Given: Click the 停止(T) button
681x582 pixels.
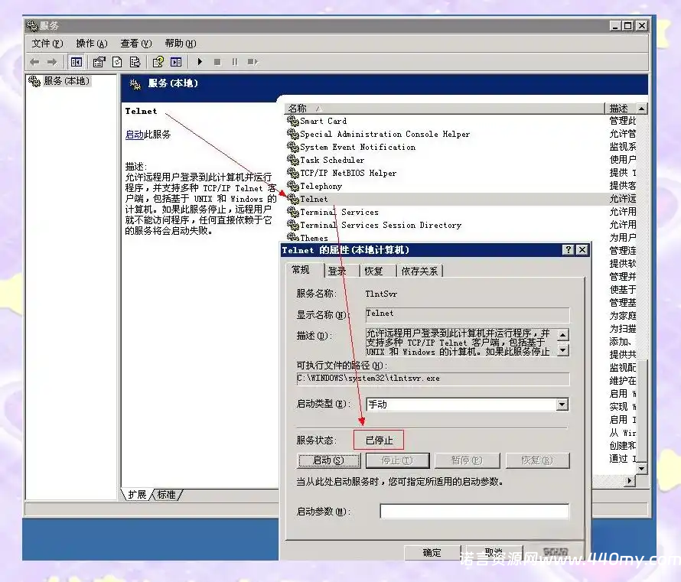Looking at the screenshot, I should pyautogui.click(x=397, y=460).
